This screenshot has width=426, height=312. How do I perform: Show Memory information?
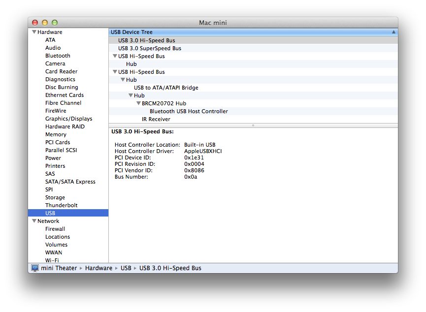pyautogui.click(x=56, y=134)
